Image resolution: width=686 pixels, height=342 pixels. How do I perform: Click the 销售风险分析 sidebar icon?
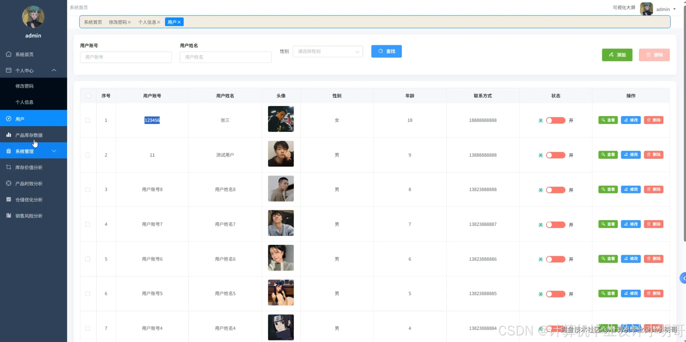tap(9, 215)
